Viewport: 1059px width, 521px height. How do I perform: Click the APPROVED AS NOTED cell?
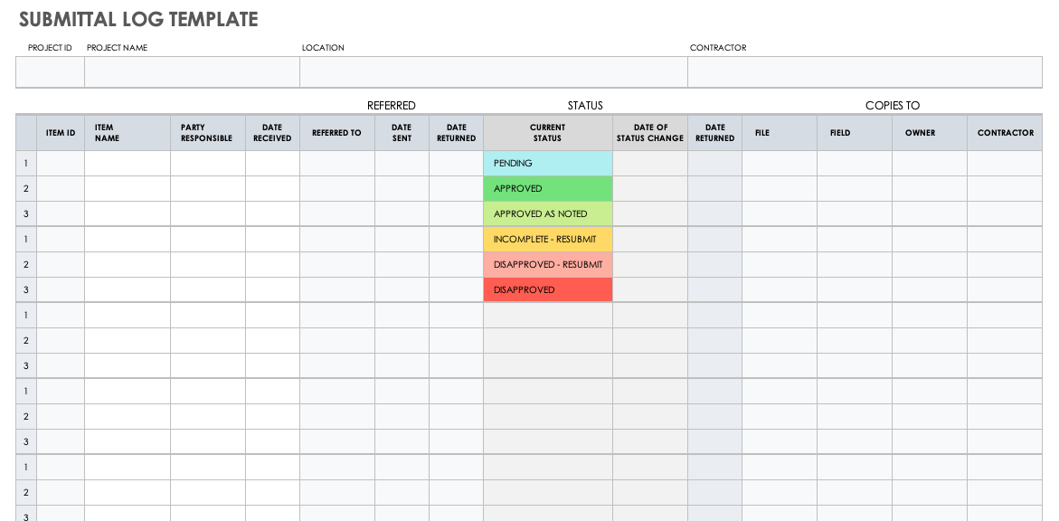(548, 214)
